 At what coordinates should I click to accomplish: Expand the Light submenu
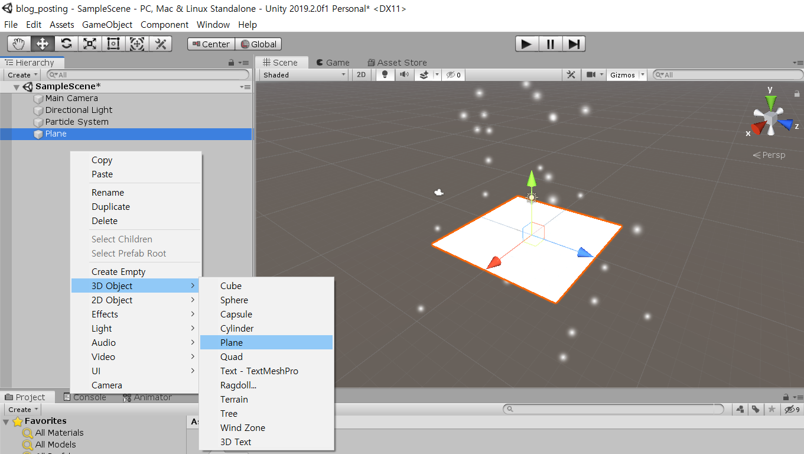(x=136, y=329)
